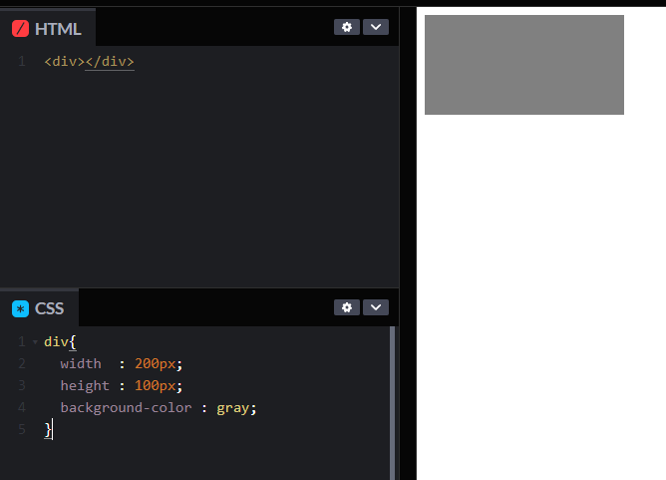Click the 'width' property name
666x480 pixels.
pyautogui.click(x=81, y=364)
